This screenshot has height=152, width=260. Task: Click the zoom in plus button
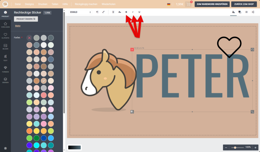pos(255,147)
